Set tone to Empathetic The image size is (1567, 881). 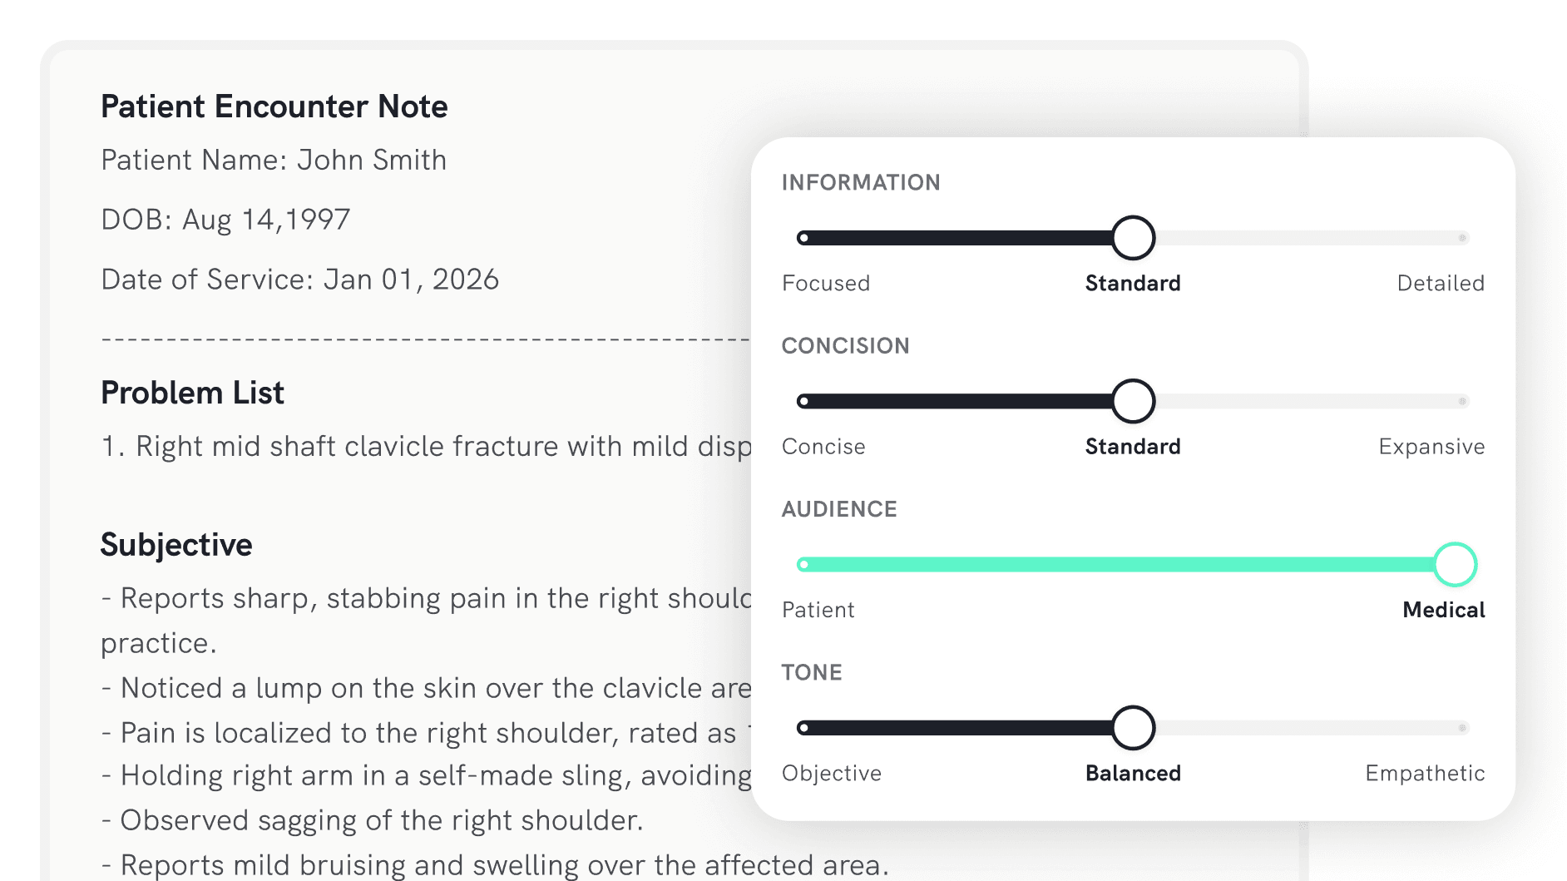(1424, 774)
